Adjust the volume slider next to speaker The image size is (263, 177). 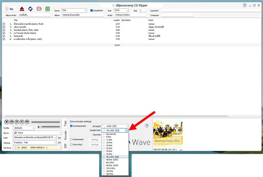(x=50, y=127)
